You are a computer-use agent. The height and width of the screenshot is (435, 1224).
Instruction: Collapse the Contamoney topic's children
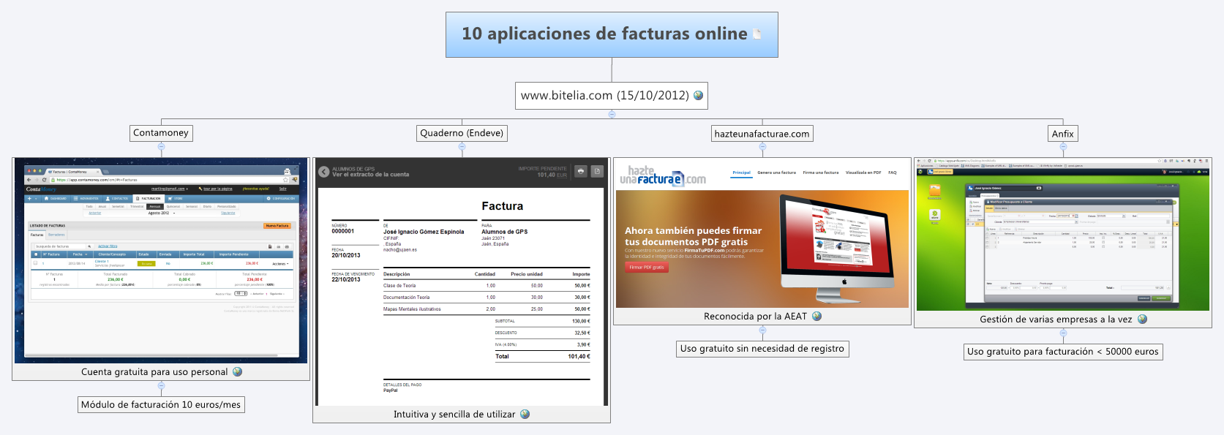click(x=161, y=146)
